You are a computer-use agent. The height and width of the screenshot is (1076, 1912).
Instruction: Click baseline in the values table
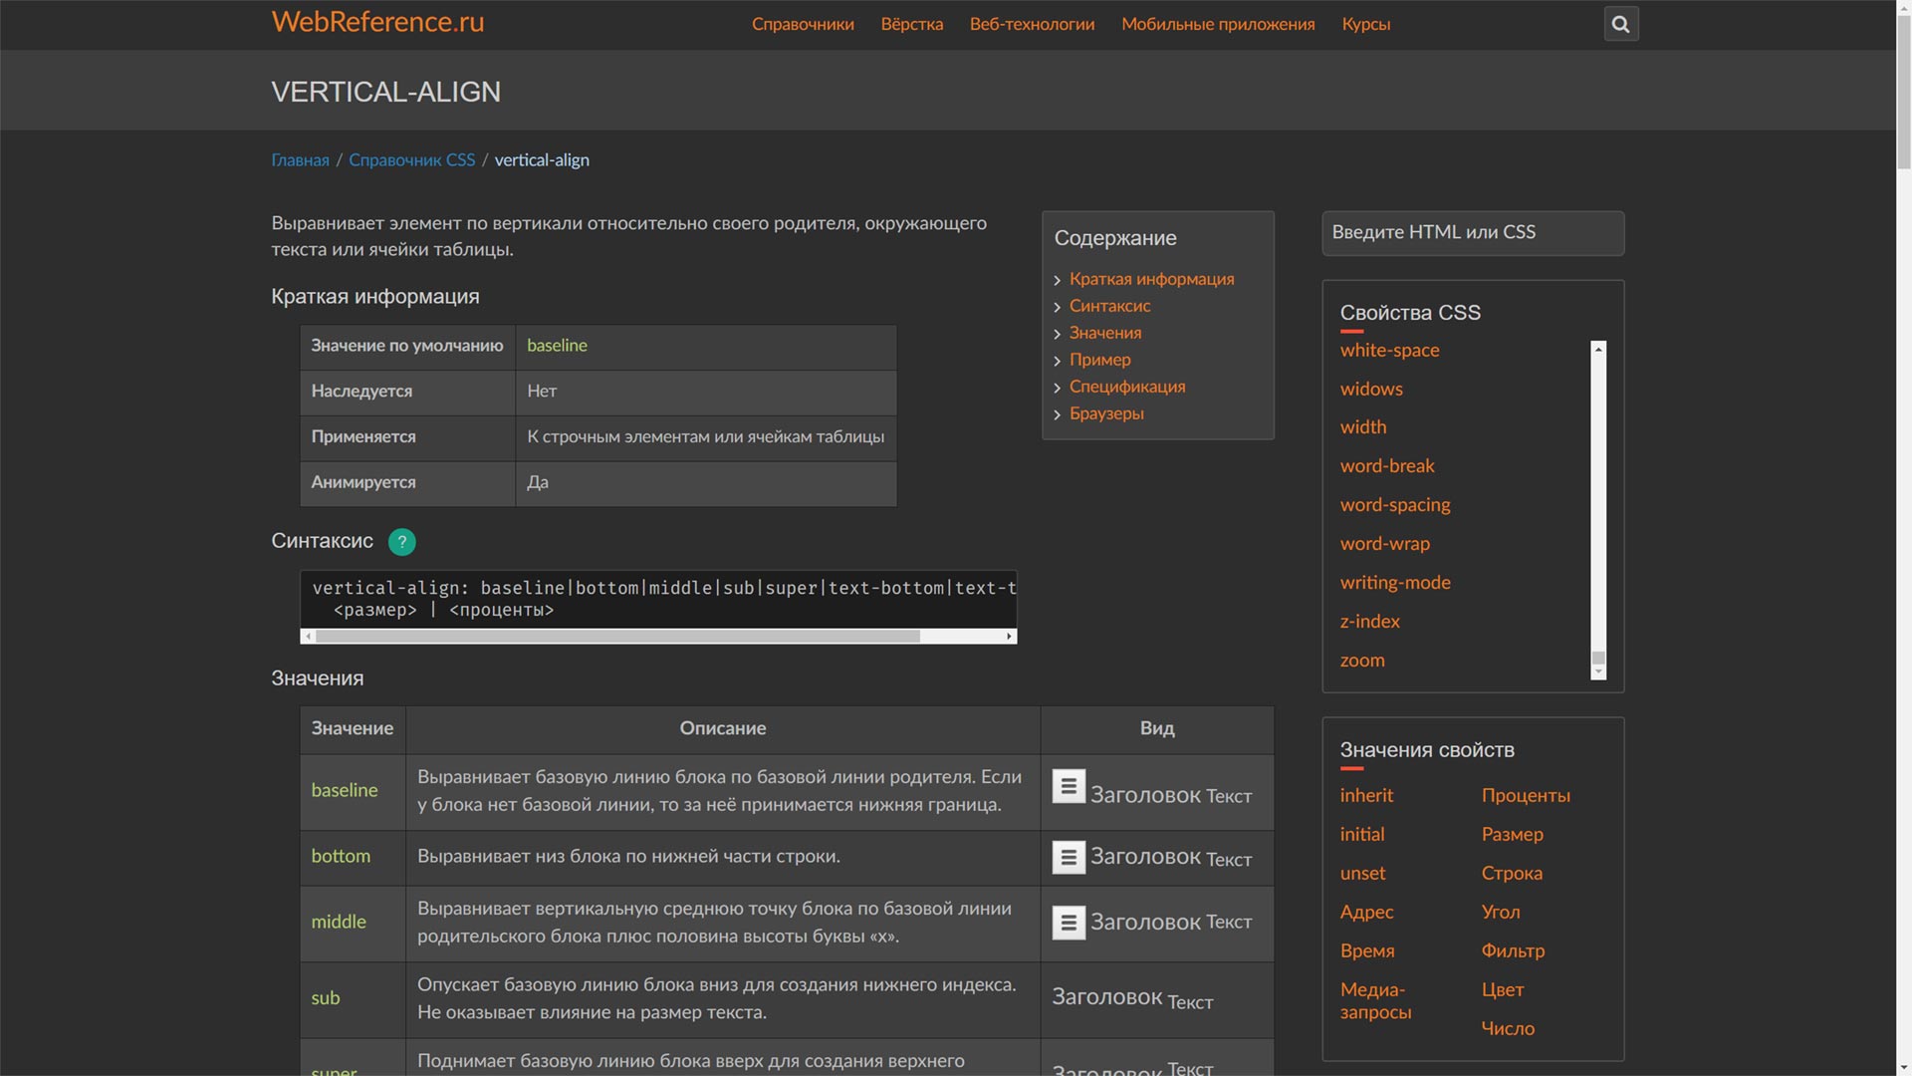[x=345, y=791]
